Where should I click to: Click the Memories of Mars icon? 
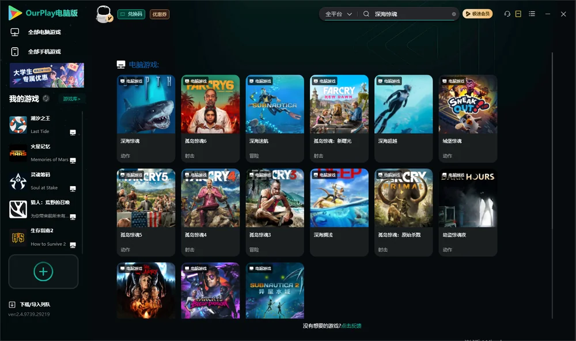pyautogui.click(x=18, y=153)
